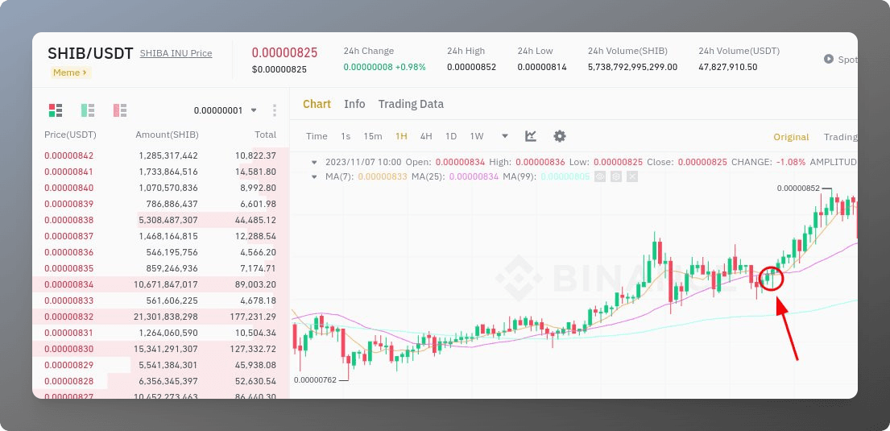Viewport: 890px width, 431px height.
Task: Expand more time intervals dropdown arrow
Action: tap(504, 136)
